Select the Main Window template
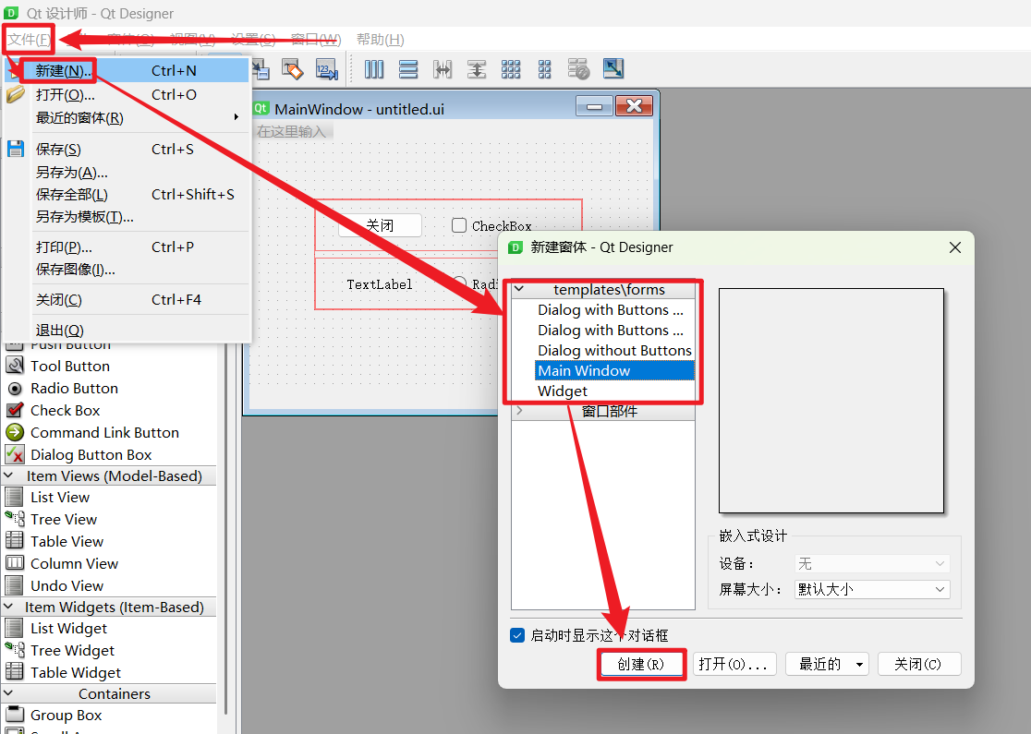 point(614,370)
